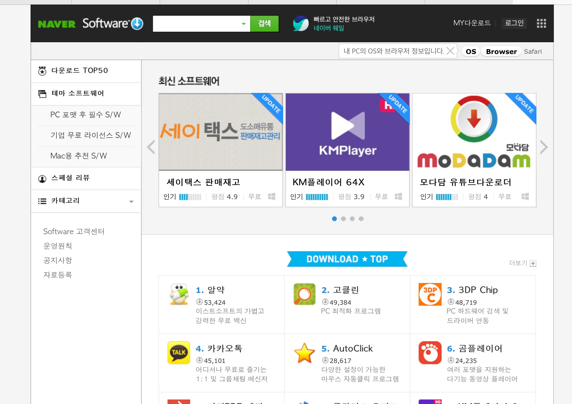This screenshot has width=572, height=404.
Task: Click the NAVER logo
Action: 57,24
